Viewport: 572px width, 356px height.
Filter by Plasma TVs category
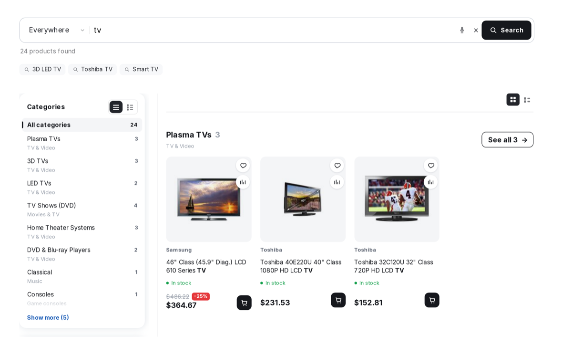[82, 143]
